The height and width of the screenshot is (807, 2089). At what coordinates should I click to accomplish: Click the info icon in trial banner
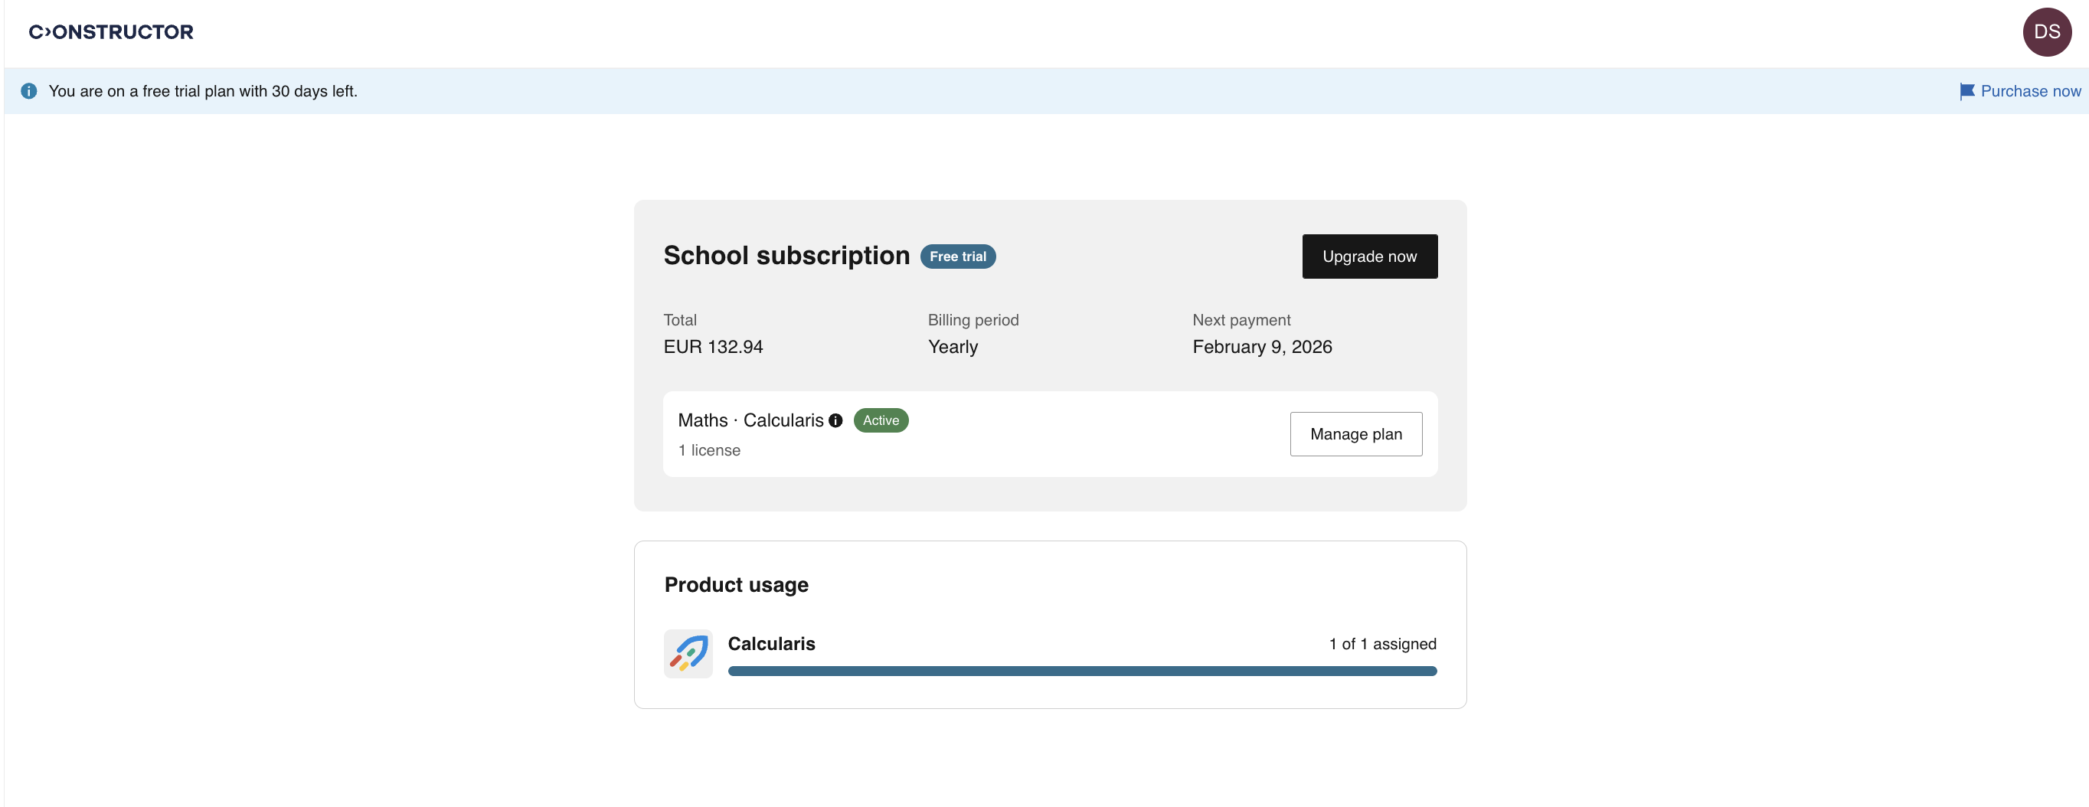point(29,91)
